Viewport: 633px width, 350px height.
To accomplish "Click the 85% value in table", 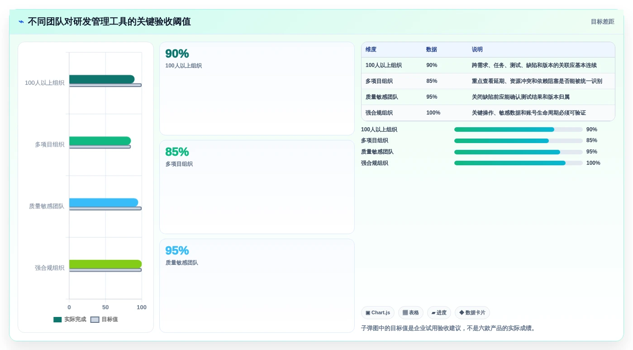I will [432, 81].
